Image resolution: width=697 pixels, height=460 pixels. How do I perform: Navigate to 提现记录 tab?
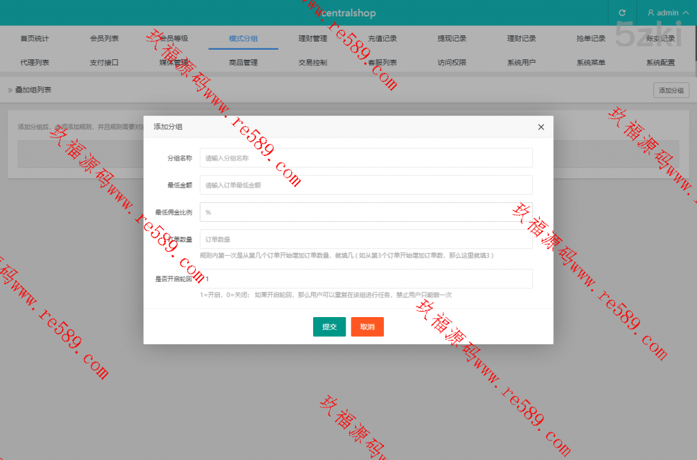452,39
